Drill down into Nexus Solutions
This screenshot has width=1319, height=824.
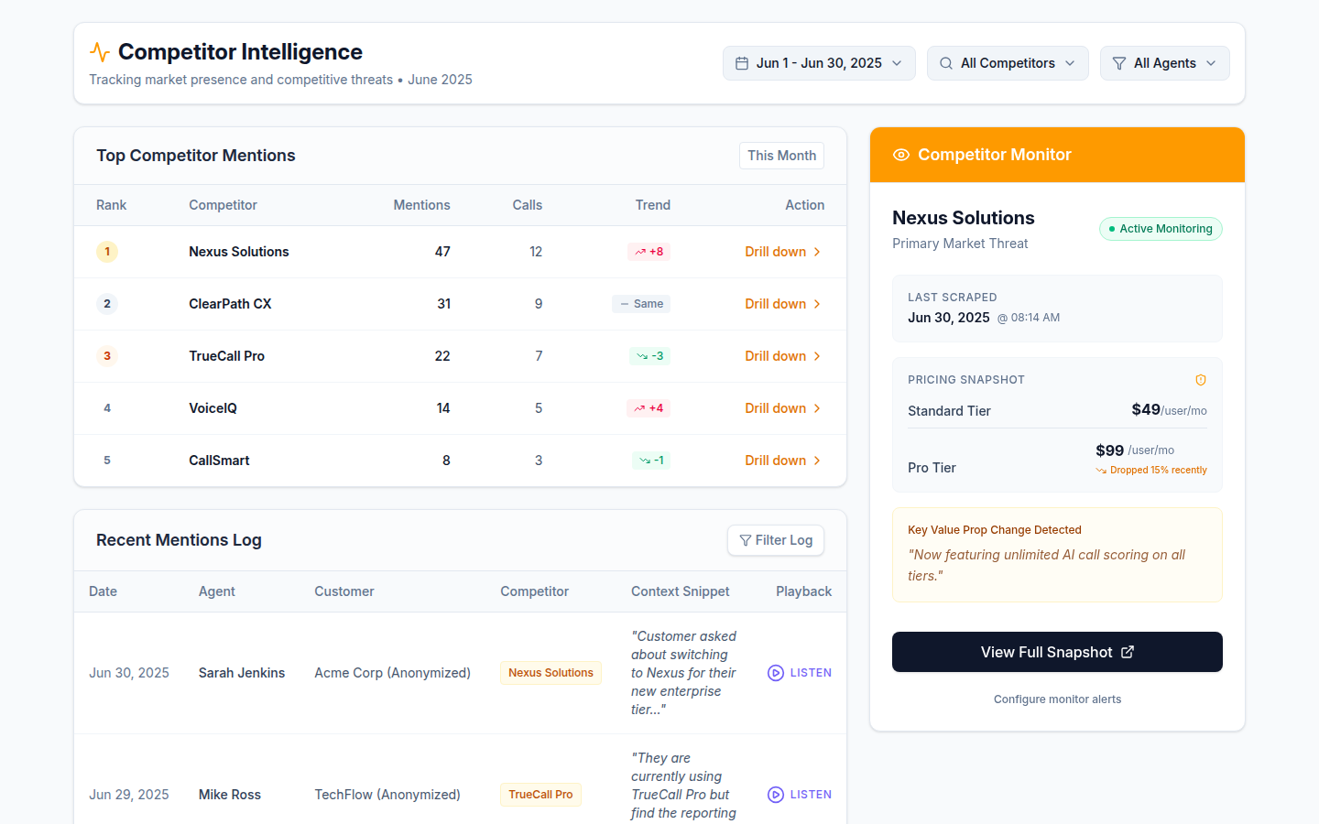tap(784, 252)
